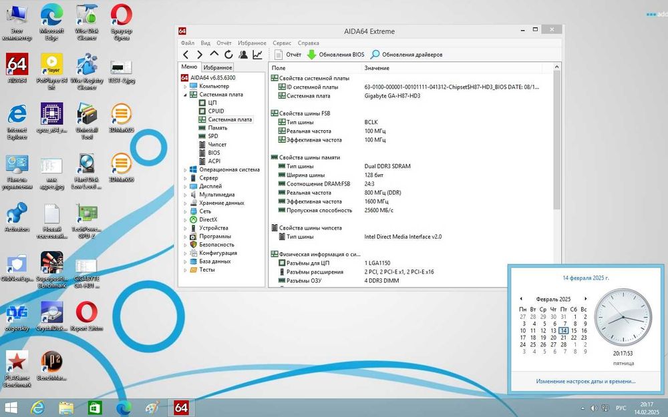
Task: Open the Файл menu
Action: (188, 43)
